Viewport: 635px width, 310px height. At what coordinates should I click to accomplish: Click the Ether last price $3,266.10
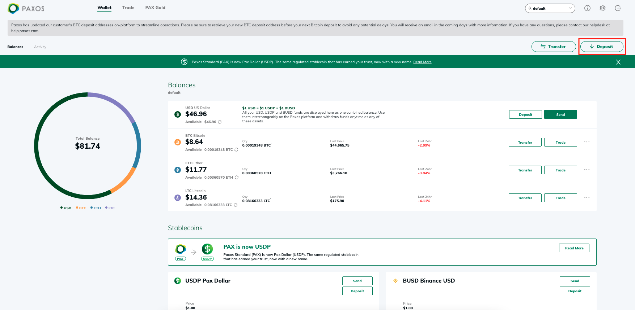pyautogui.click(x=339, y=173)
